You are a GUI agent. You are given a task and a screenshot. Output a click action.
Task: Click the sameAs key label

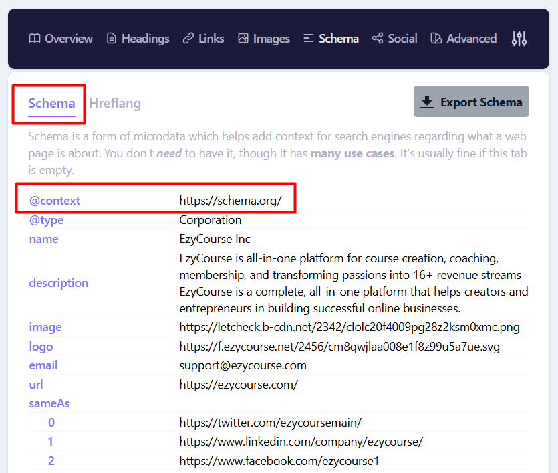click(x=49, y=403)
